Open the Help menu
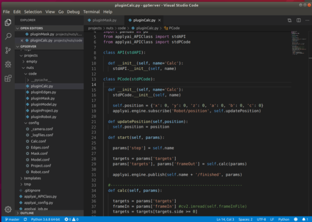Viewport: 312px width, 222px height. [x=108, y=12]
